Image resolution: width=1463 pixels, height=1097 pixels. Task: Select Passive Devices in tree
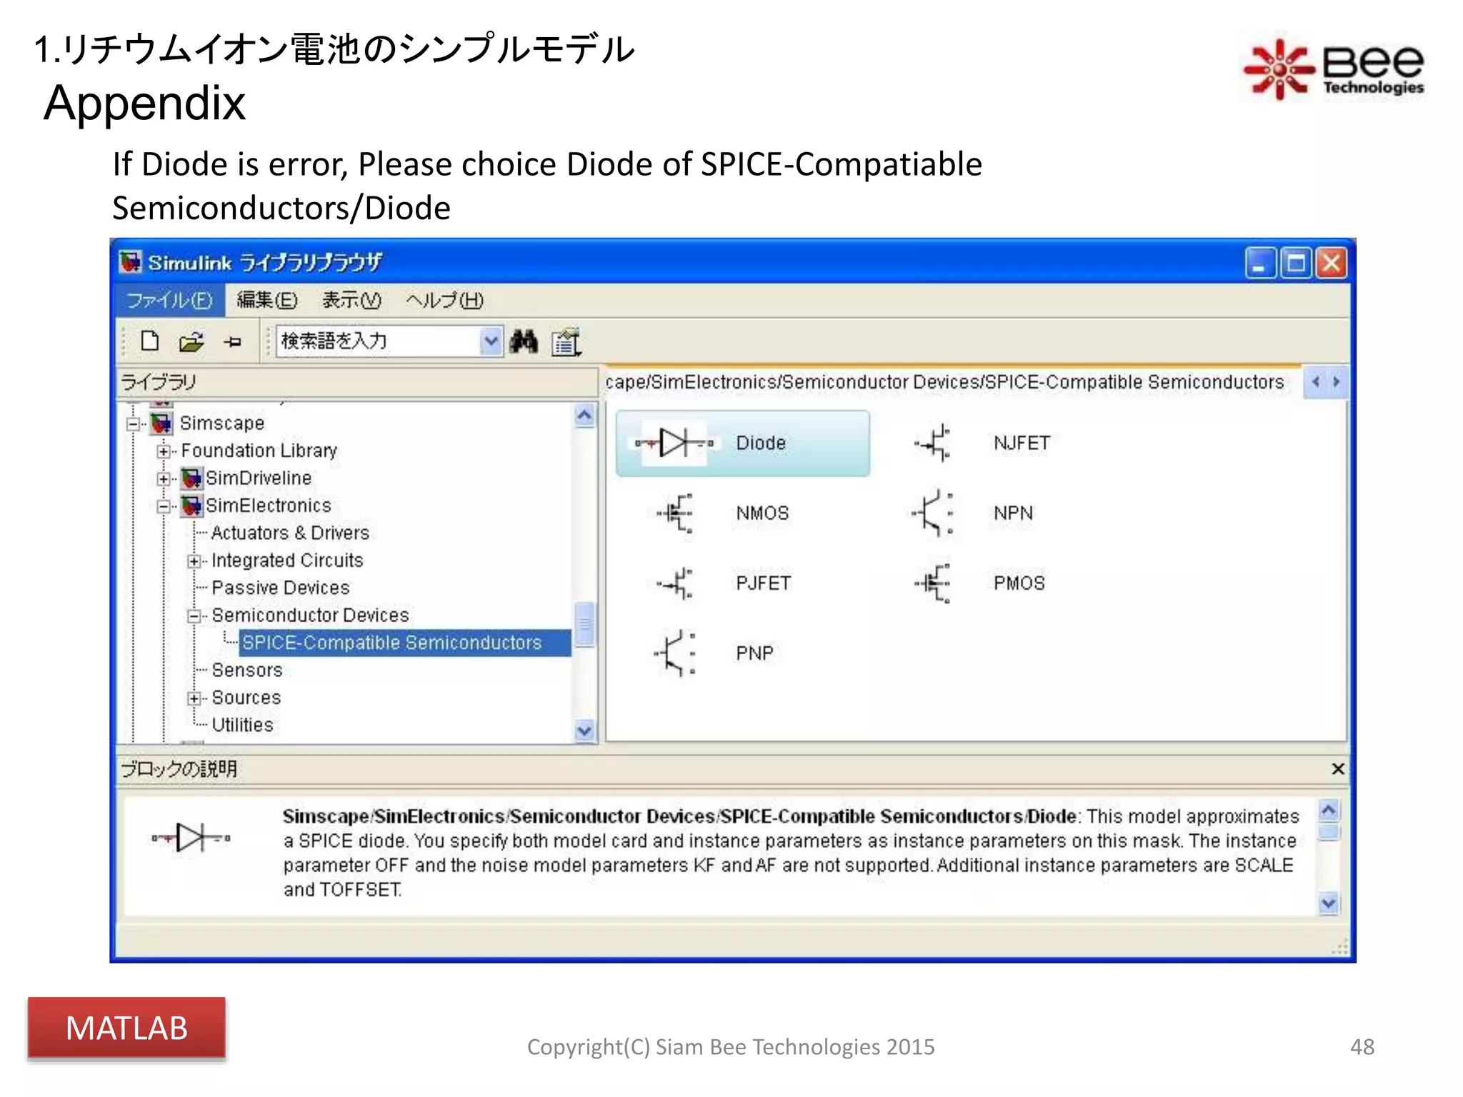tap(280, 588)
